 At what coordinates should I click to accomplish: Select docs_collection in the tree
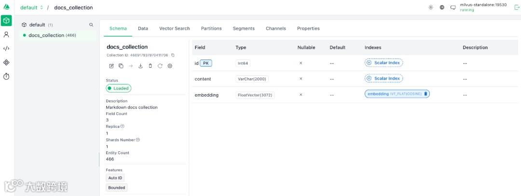(46, 35)
